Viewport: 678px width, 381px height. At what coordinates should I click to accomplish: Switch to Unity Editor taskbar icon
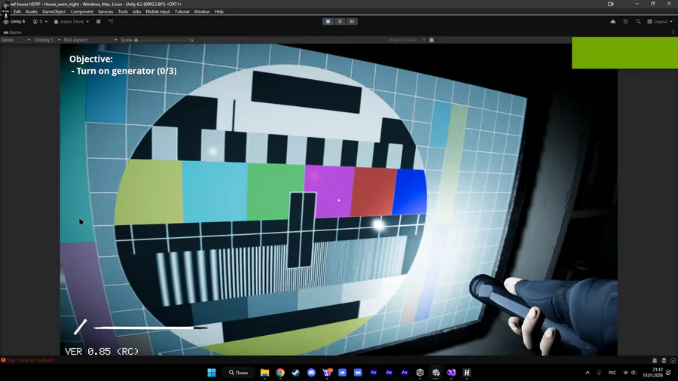(x=436, y=373)
